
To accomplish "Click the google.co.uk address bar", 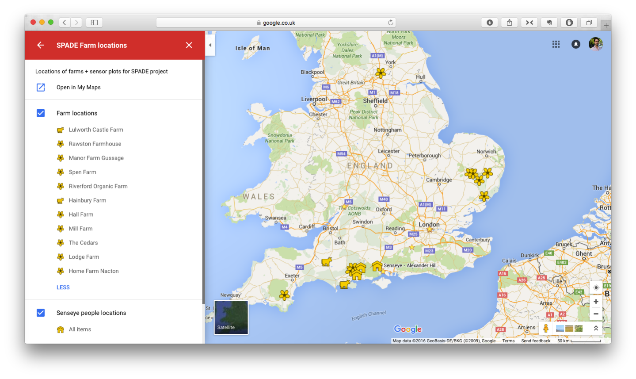I will [276, 23].
